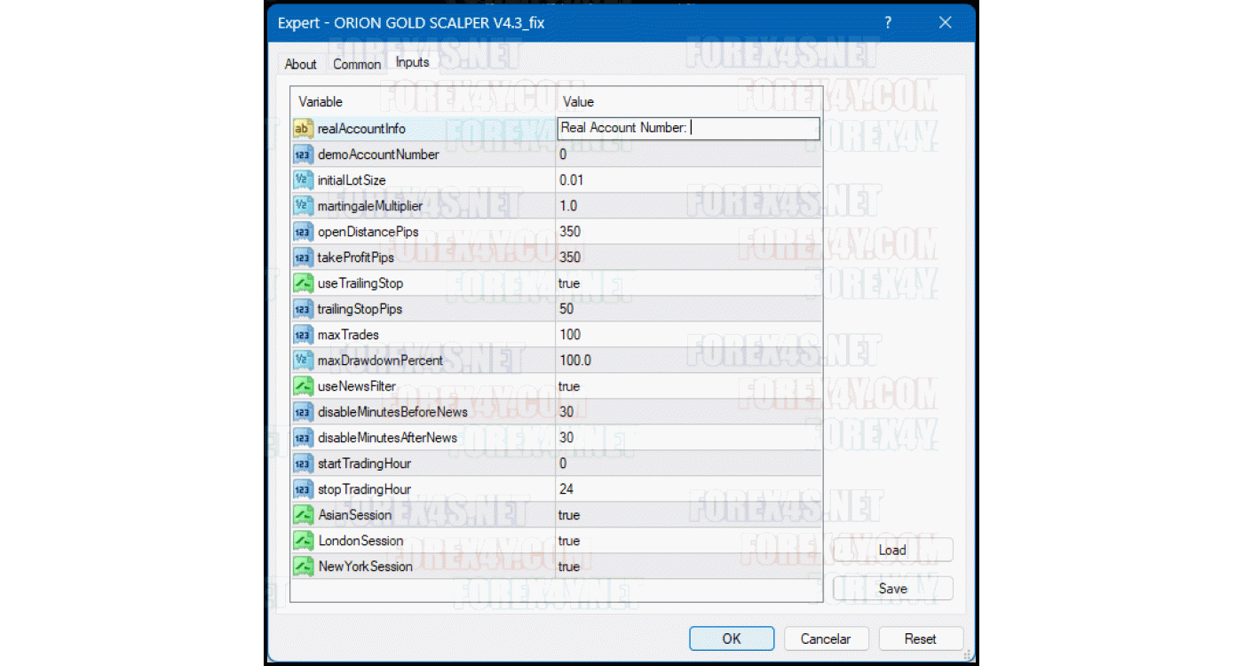Click the Load button

click(892, 550)
